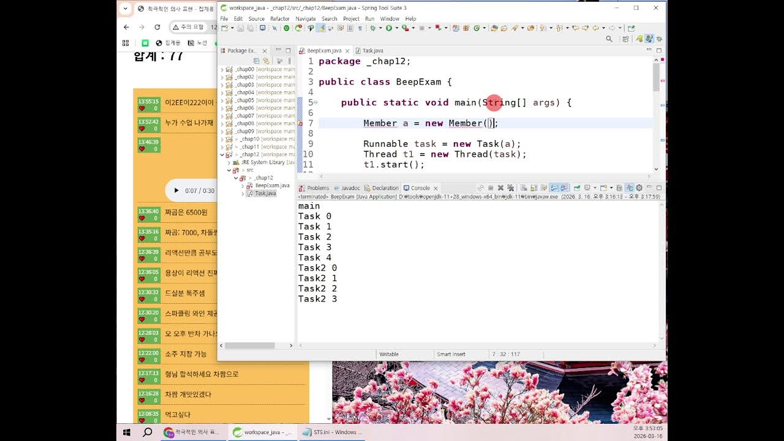Open the Declaration tab
The height and width of the screenshot is (441, 784).
[x=381, y=188]
